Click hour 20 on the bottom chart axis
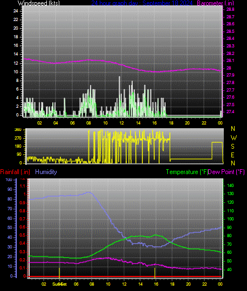 (x=188, y=284)
